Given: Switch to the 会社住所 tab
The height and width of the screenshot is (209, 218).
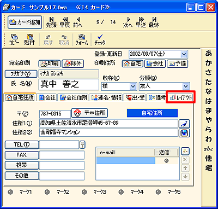Looking at the screenshot, I should pos(73,97).
